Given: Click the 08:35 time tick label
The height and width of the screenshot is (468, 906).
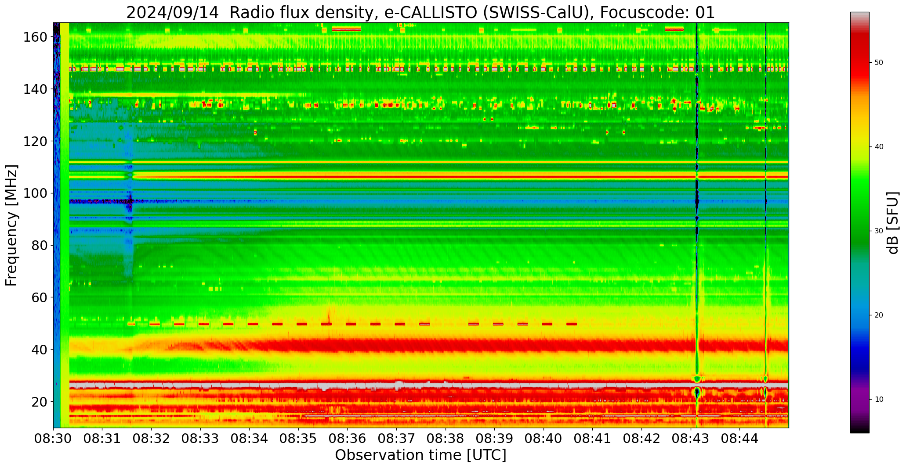Looking at the screenshot, I should point(298,438).
